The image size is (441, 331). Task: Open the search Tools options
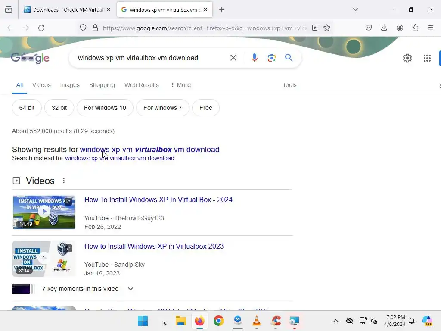[289, 85]
